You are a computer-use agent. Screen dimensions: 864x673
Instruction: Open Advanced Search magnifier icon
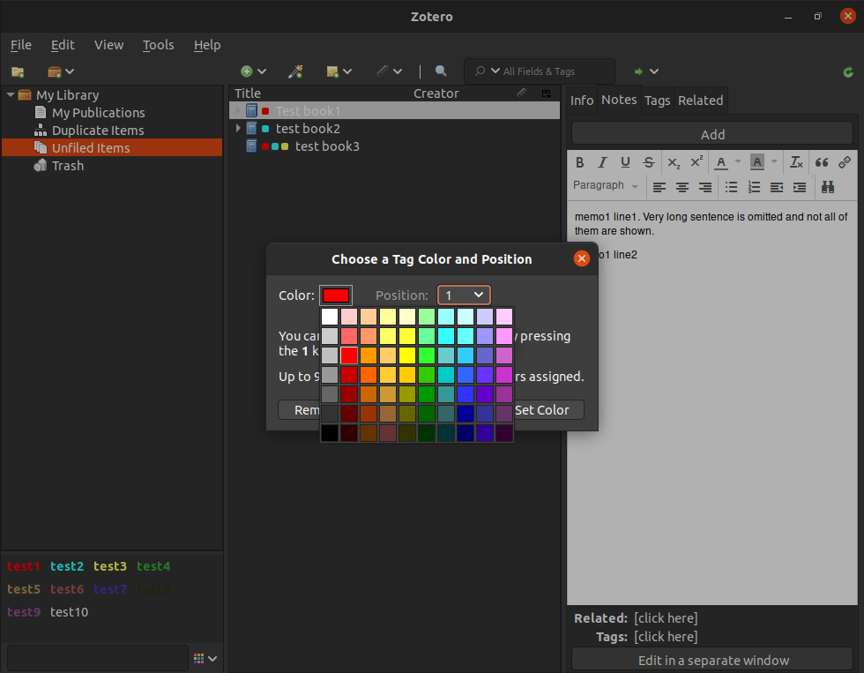click(x=440, y=71)
